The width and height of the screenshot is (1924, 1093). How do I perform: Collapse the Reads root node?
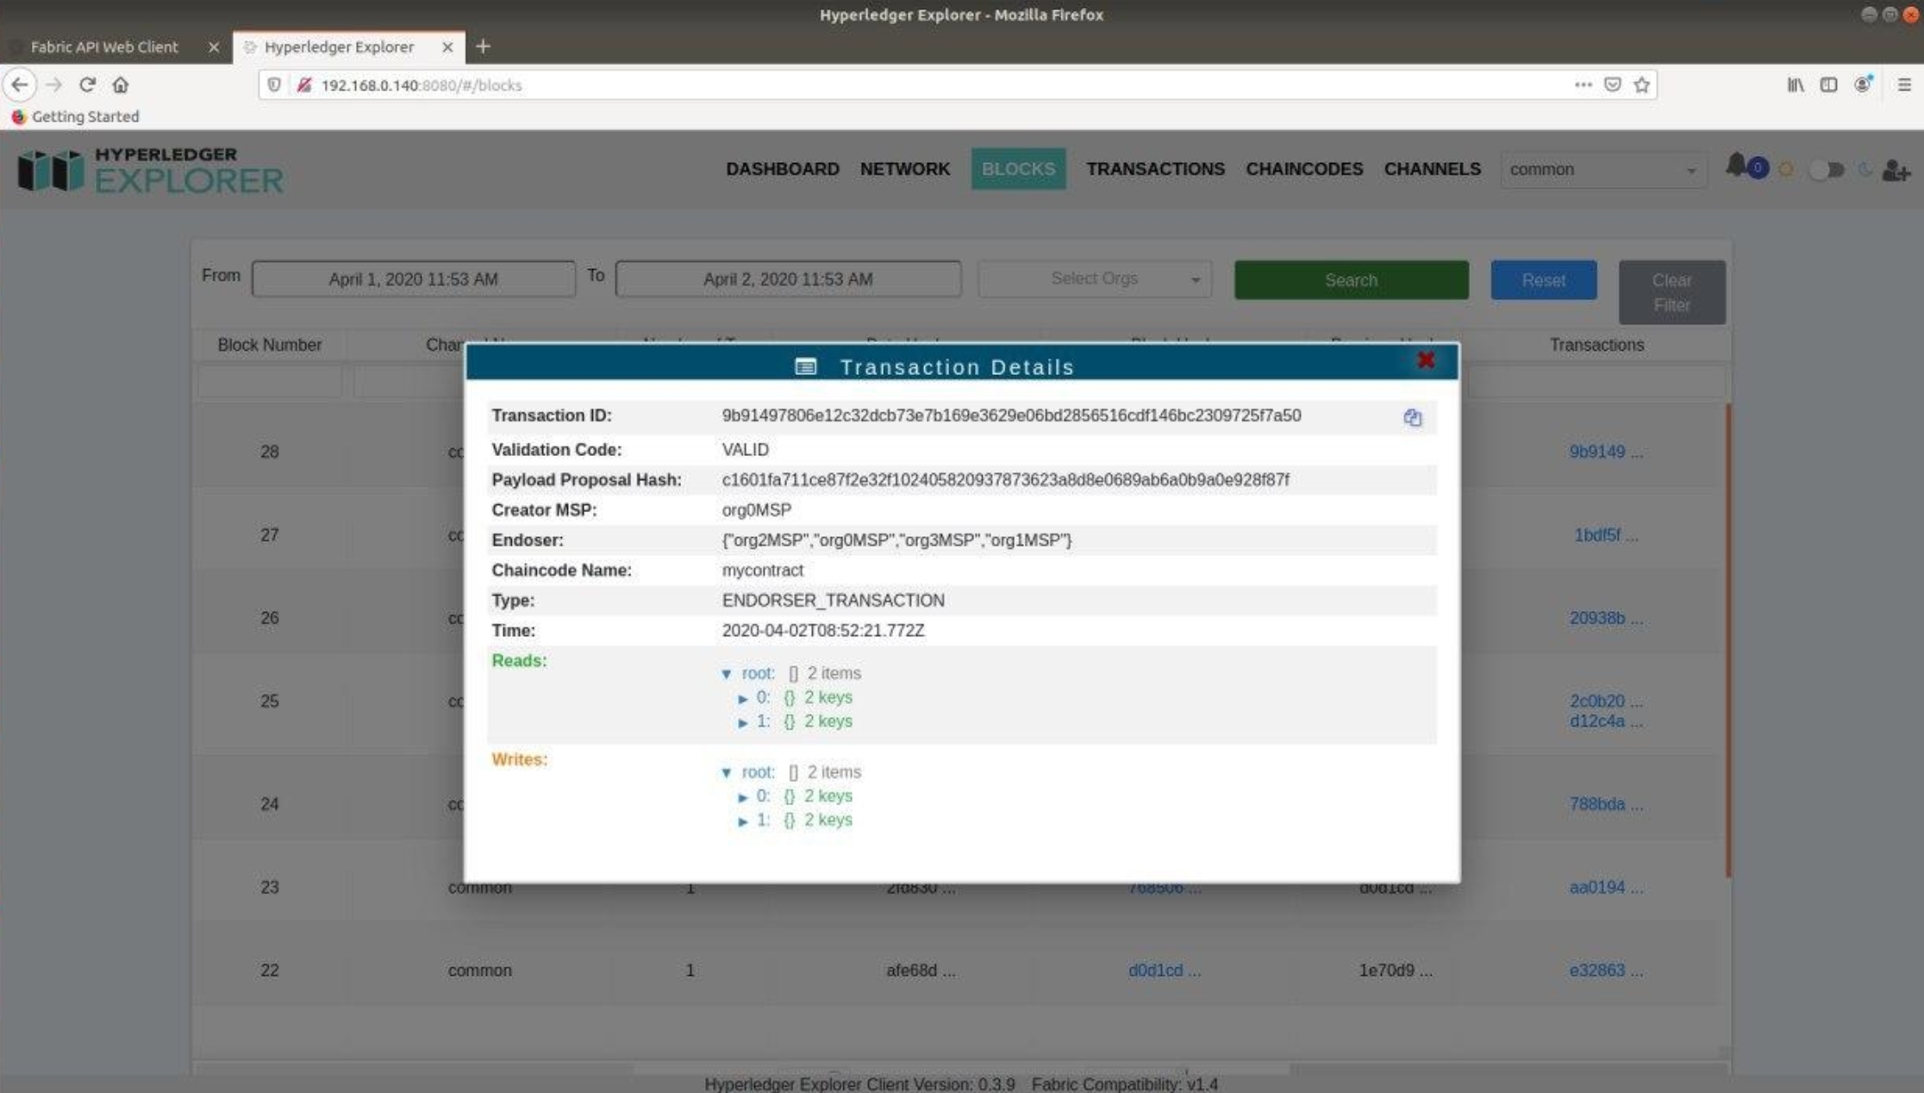[727, 674]
